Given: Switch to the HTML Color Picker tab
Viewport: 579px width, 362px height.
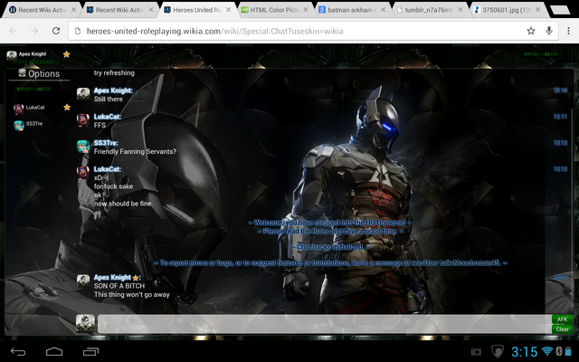Looking at the screenshot, I should 275,10.
